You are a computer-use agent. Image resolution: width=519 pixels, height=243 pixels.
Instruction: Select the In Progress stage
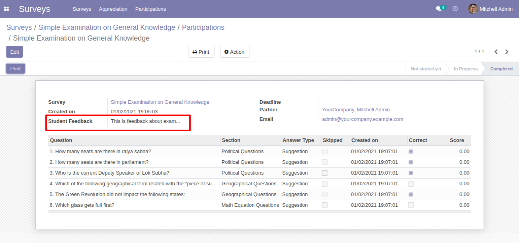(x=465, y=69)
